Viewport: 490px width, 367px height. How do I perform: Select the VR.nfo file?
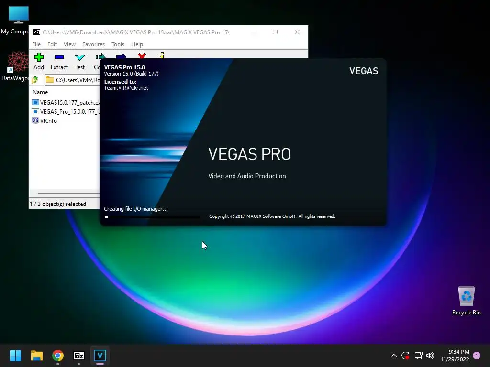(x=45, y=120)
